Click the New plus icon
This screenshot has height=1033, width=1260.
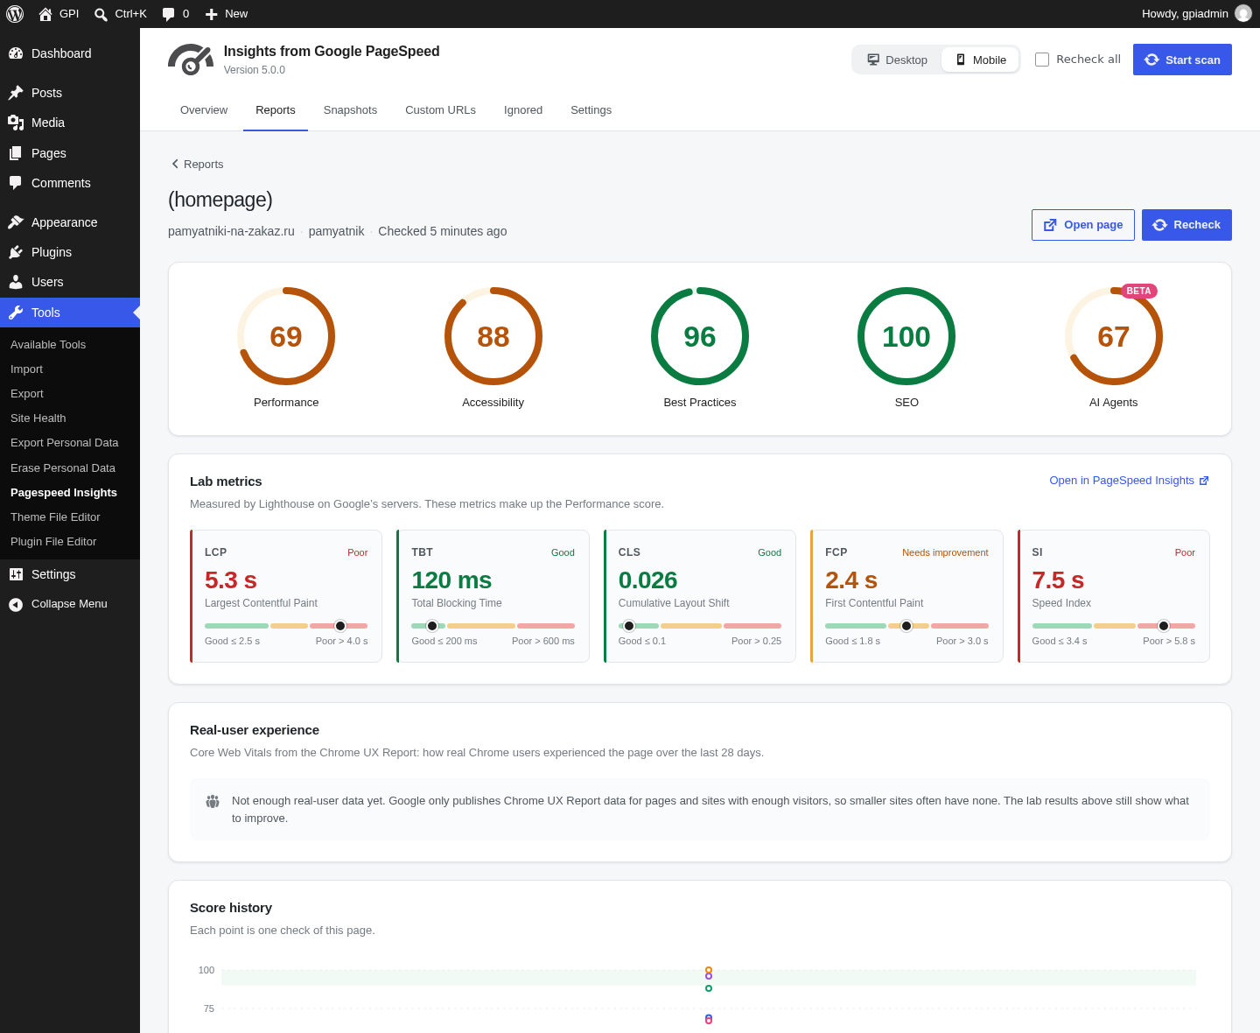(211, 14)
